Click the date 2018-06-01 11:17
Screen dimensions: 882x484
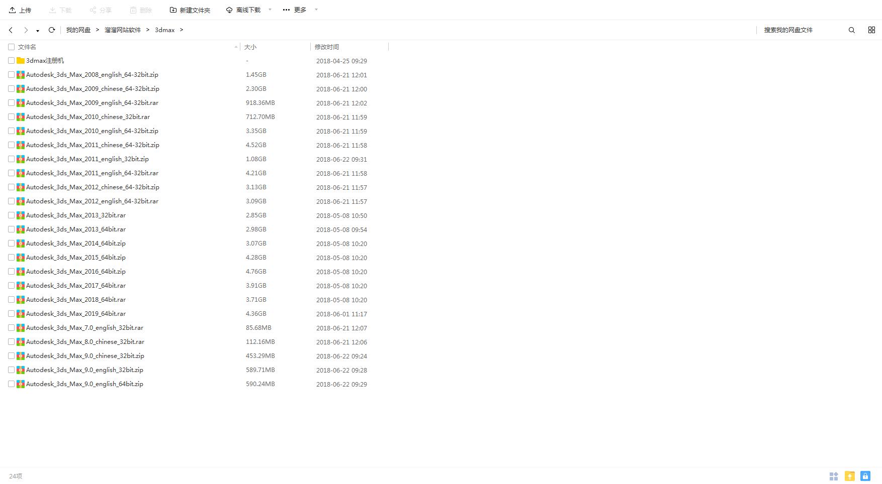341,314
